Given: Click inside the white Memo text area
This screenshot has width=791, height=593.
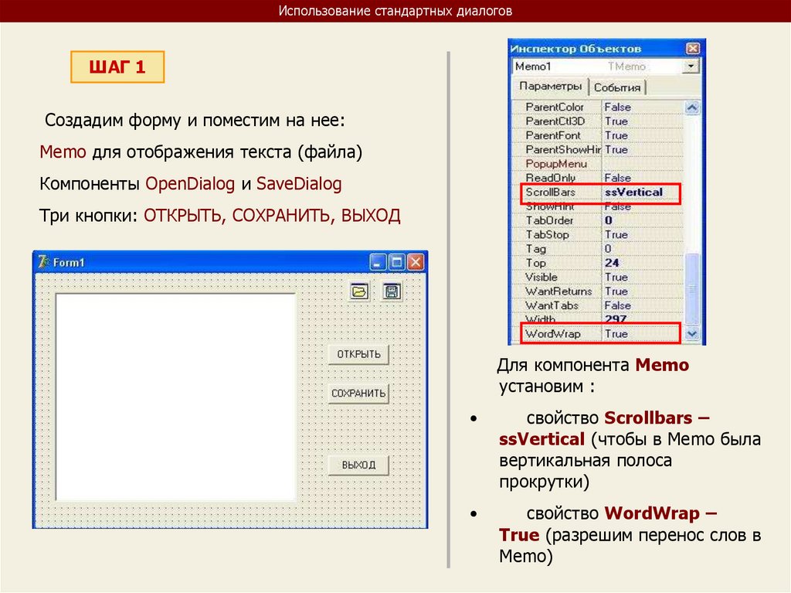Looking at the screenshot, I should 175,397.
